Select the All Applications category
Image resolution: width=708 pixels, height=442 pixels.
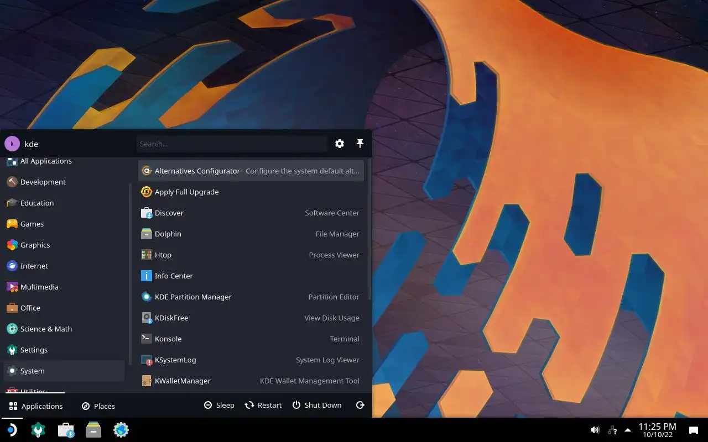tap(64, 161)
